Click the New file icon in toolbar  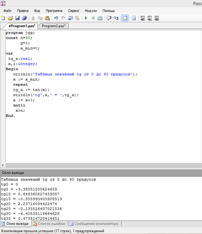click(x=3, y=18)
